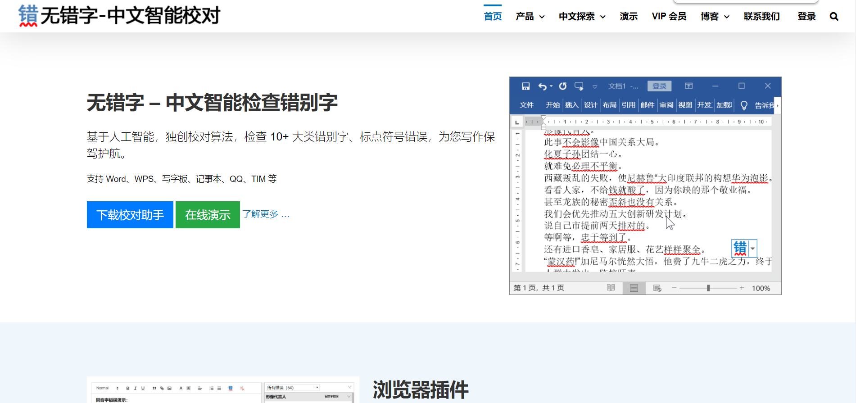856x403 pixels.
Task: Click the zoom-in plus icon in Word
Action: [742, 288]
